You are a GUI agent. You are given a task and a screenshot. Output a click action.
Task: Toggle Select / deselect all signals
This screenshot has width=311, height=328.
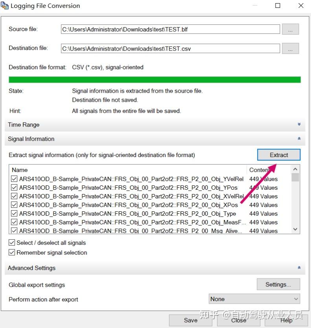[12, 243]
